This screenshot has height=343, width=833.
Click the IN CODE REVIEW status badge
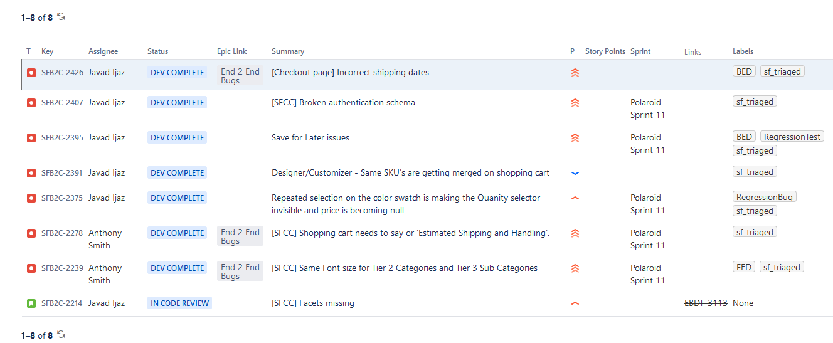(179, 303)
